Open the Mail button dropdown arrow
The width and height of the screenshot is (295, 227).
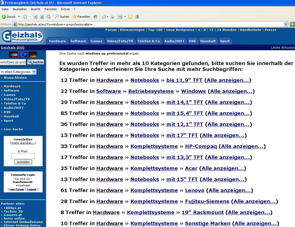[x=108, y=17]
